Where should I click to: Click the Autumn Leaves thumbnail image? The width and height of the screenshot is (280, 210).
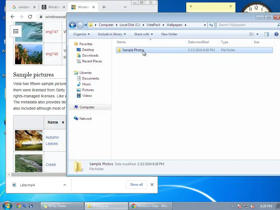point(29,140)
